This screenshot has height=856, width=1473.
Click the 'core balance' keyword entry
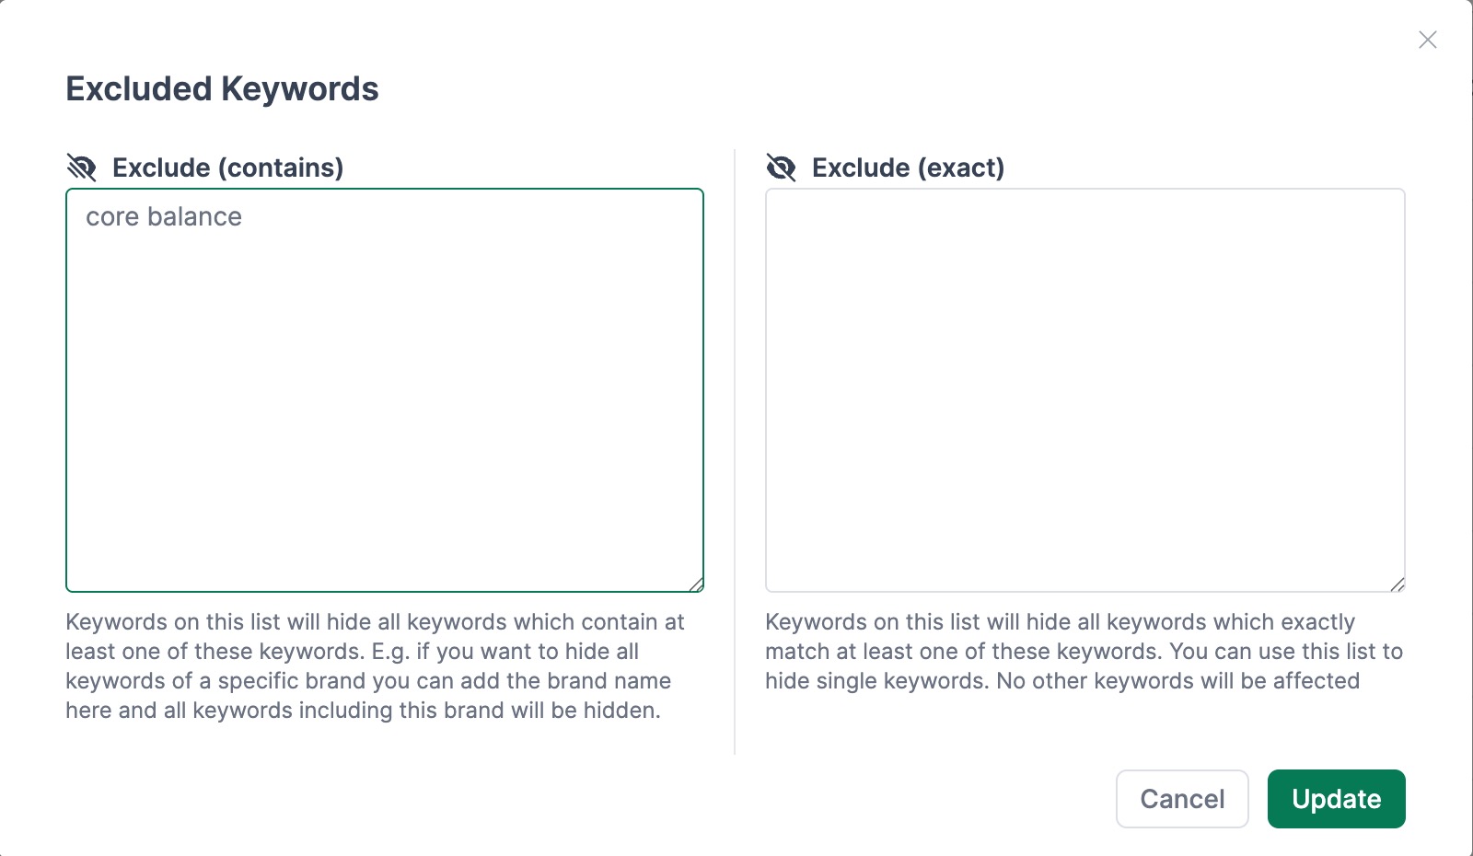coord(164,217)
